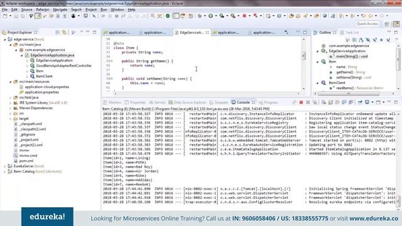Toggle the highlighted block selection button near green circle

(x=176, y=16)
